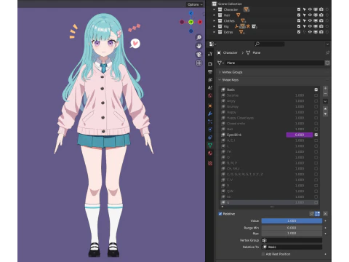Viewport: 349px width, 262px height.
Task: Toggle selectable arrow for Extras collection
Action: [305, 32]
